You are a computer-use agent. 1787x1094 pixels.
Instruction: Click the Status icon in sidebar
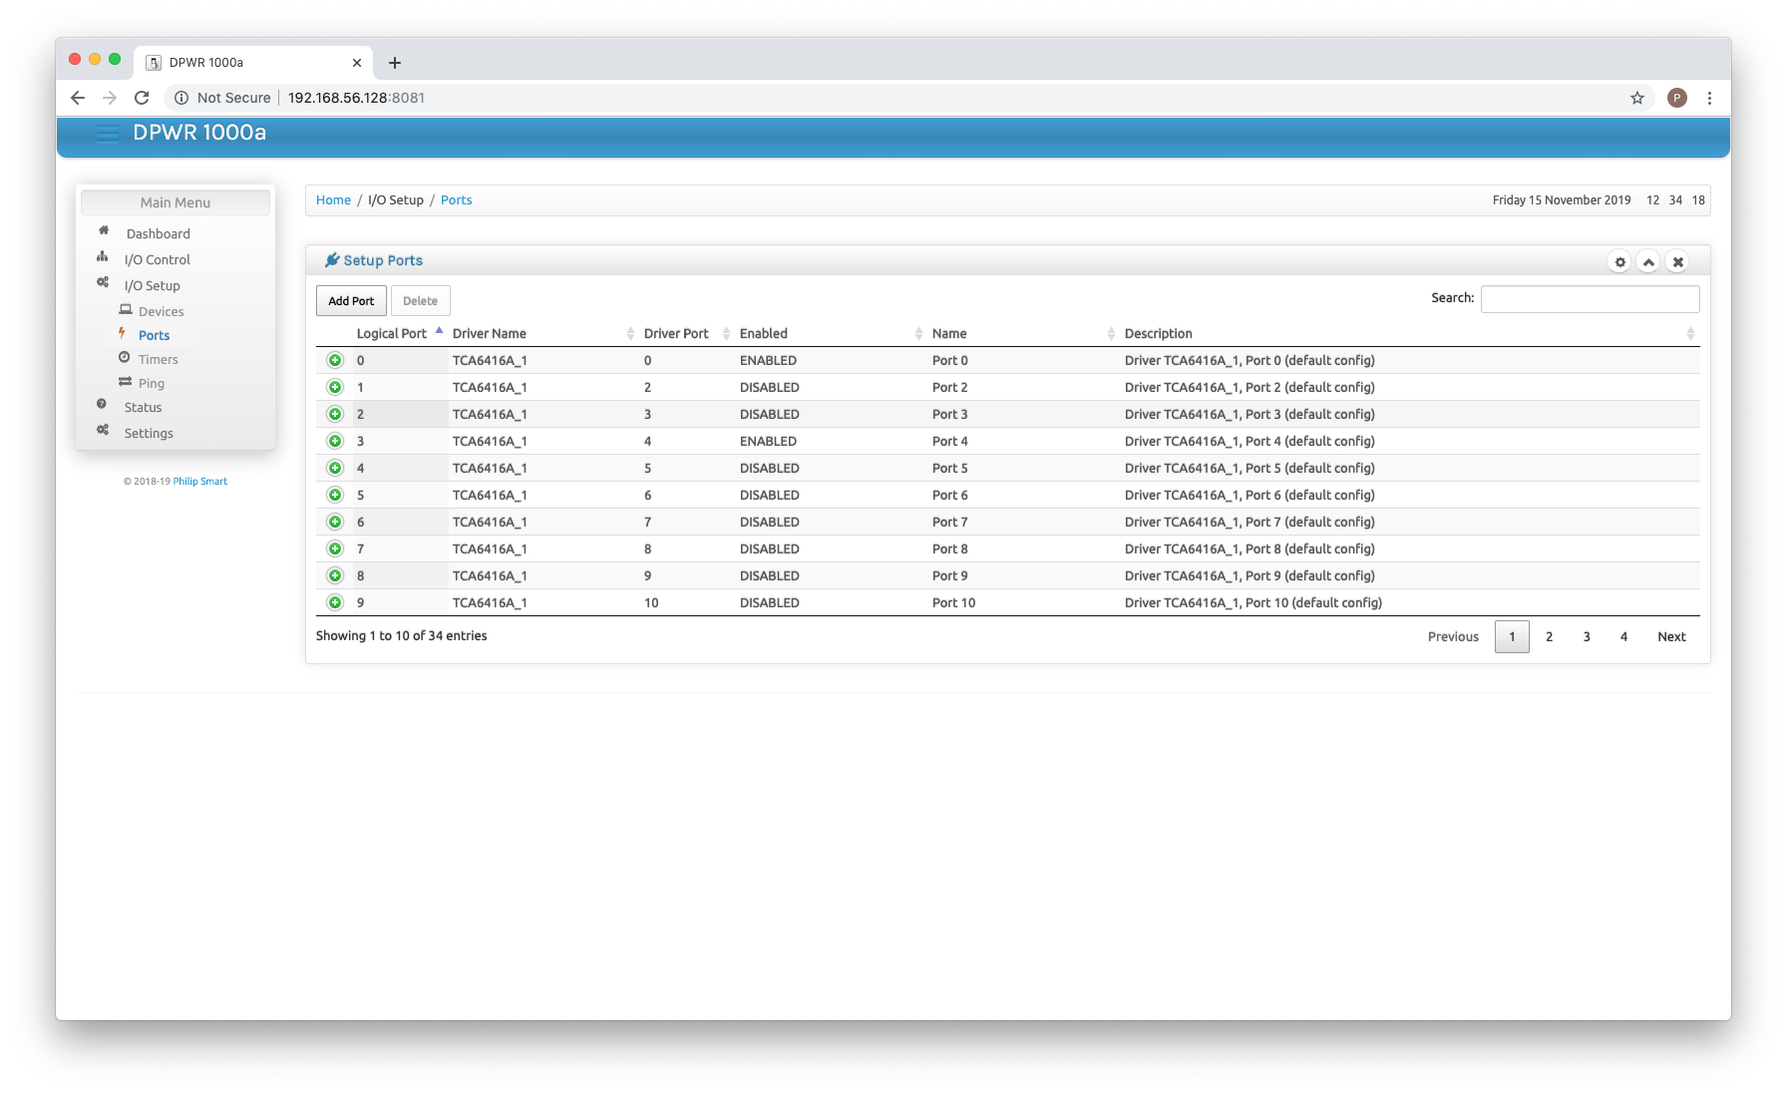tap(102, 405)
